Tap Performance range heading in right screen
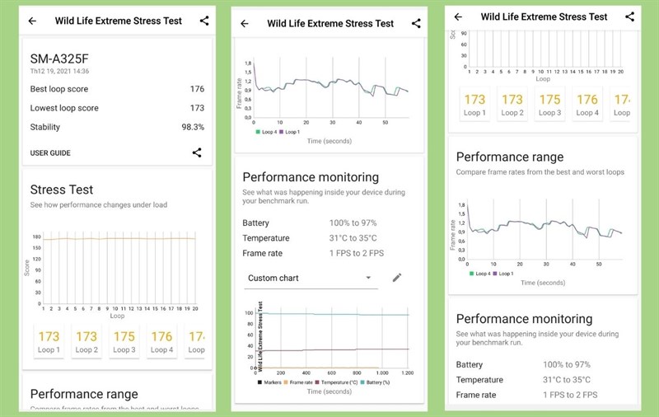Viewport: 659px width, 417px height. [x=510, y=157]
